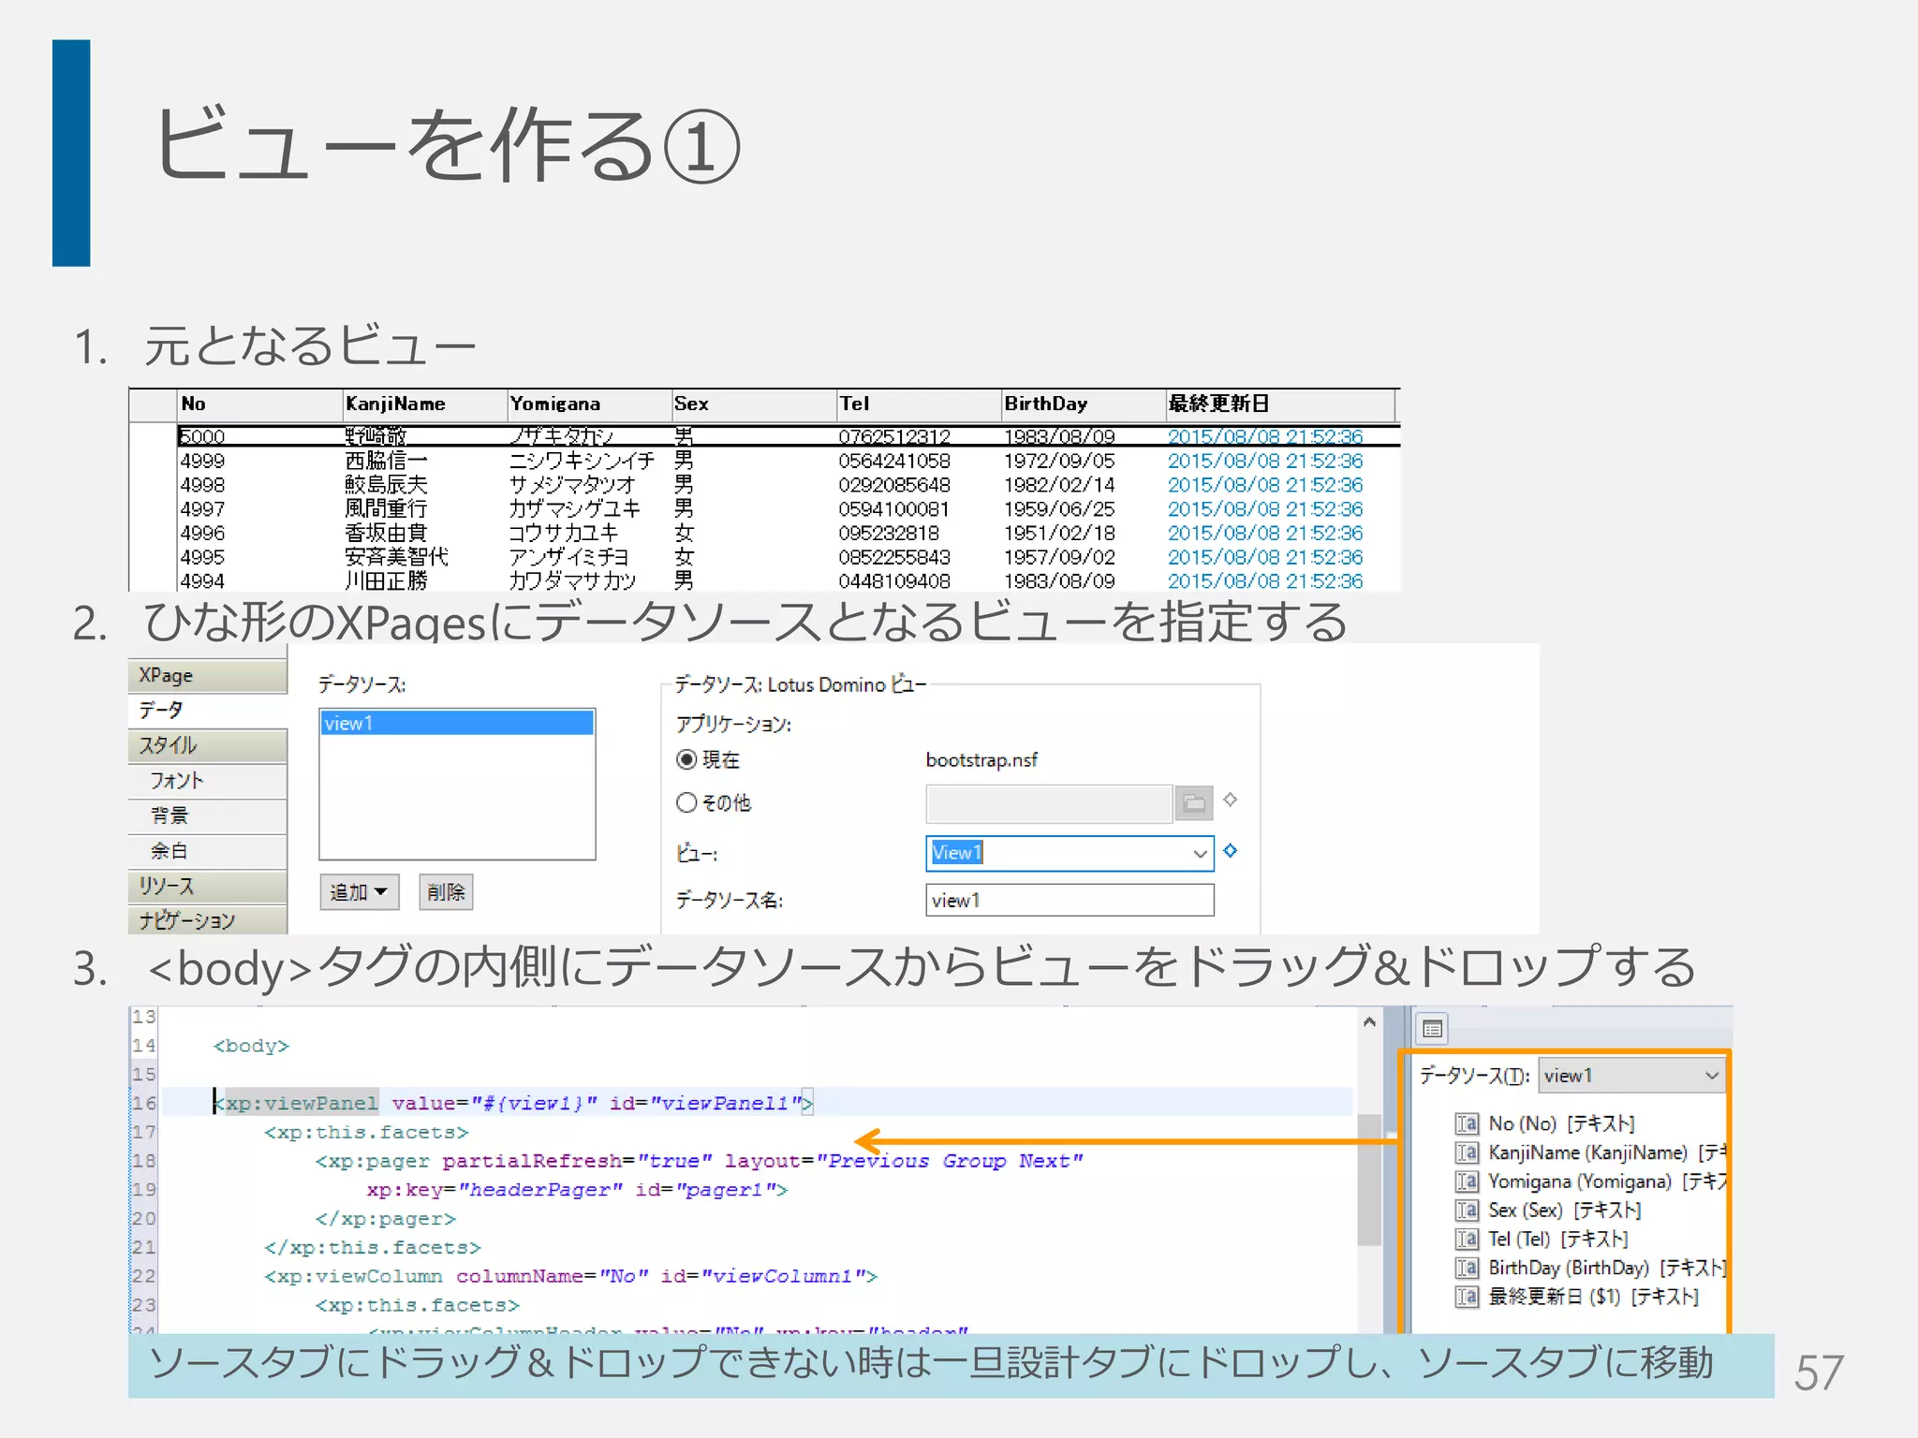Open the フォント properties tab
Screen dimensions: 1918x1438
coord(207,781)
